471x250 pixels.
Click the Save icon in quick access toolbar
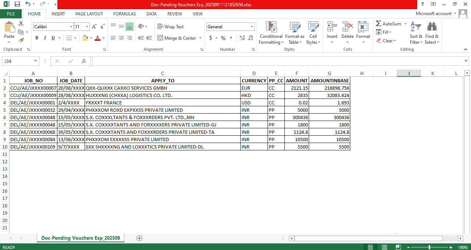point(17,4)
